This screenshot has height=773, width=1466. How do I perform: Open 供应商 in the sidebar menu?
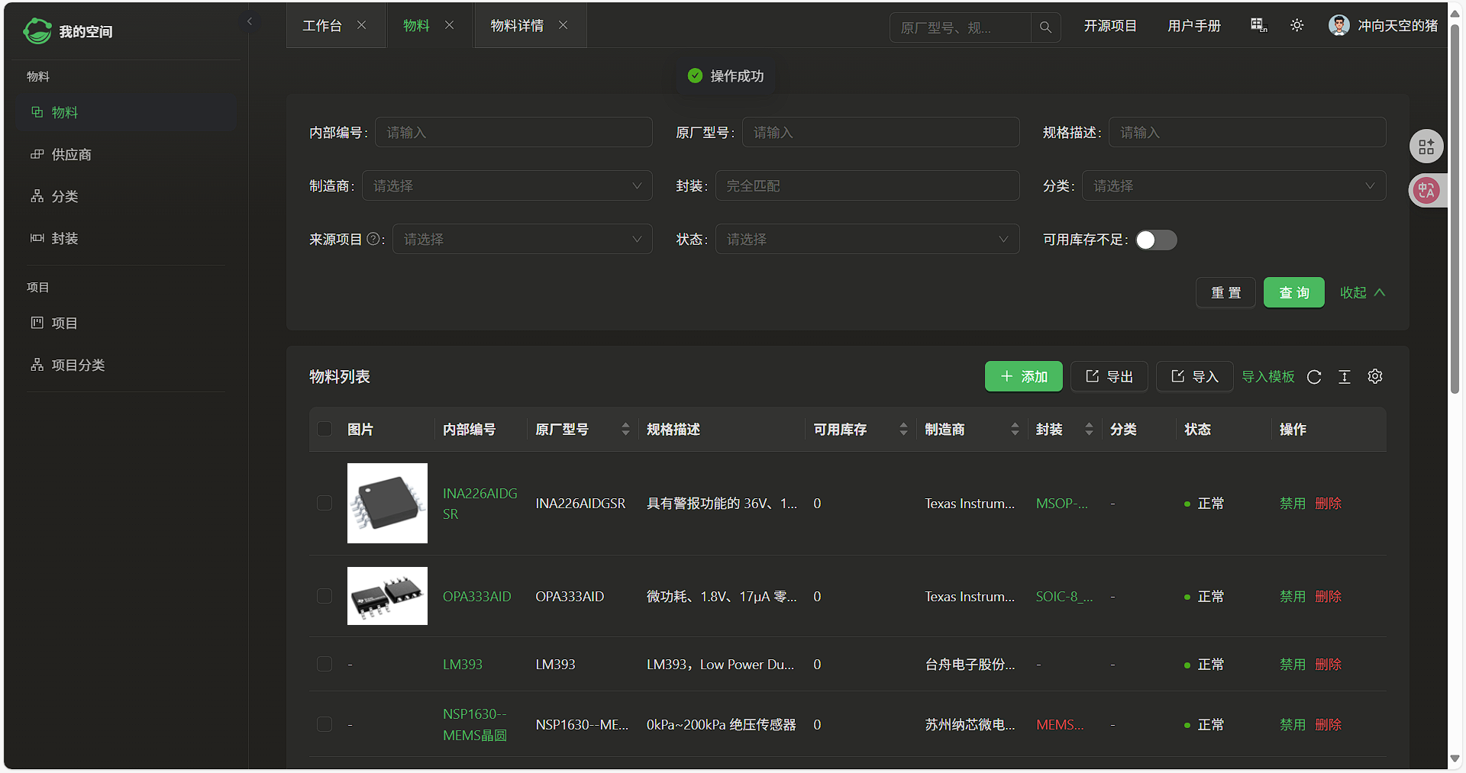pos(71,155)
